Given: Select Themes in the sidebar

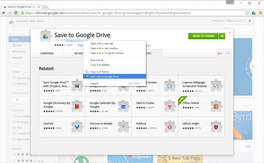Looking at the screenshot, I should [17, 58].
